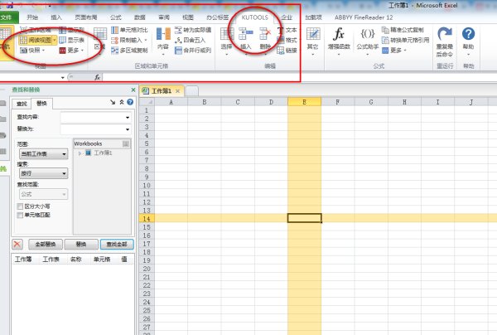Enable the 单元格匹配 checkbox
Image resolution: width=497 pixels, height=335 pixels.
pyautogui.click(x=20, y=216)
